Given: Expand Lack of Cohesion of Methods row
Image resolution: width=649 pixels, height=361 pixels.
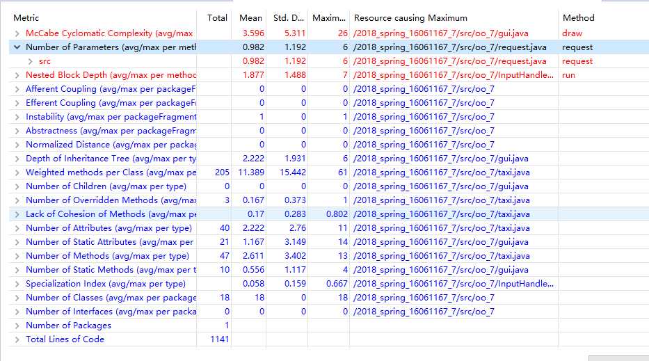Looking at the screenshot, I should (17, 214).
